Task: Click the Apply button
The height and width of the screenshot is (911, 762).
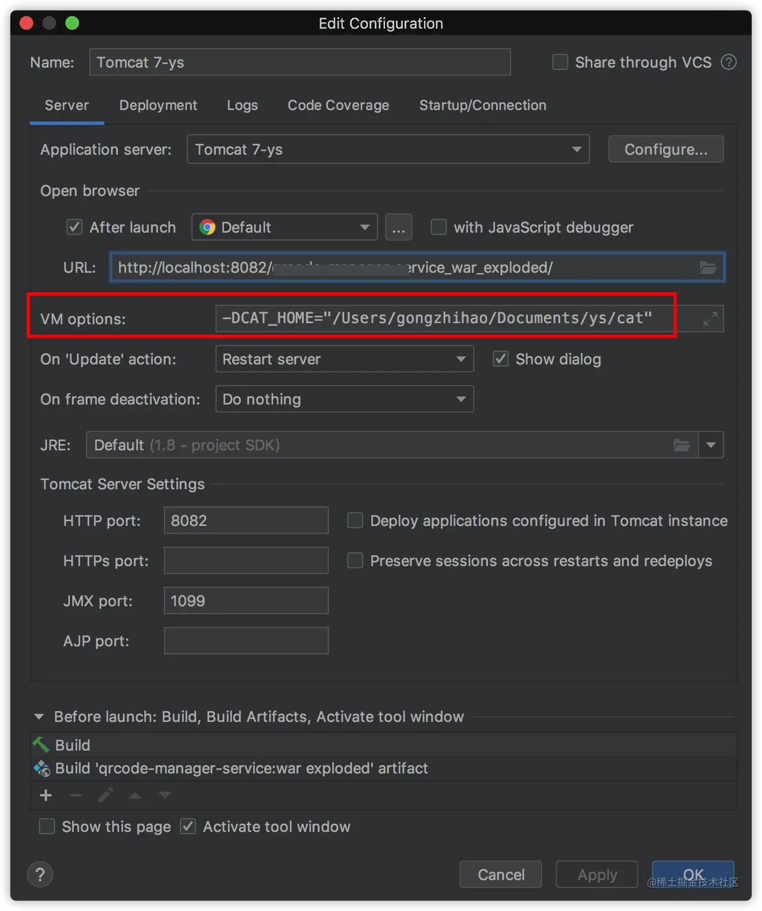Action: (x=597, y=874)
